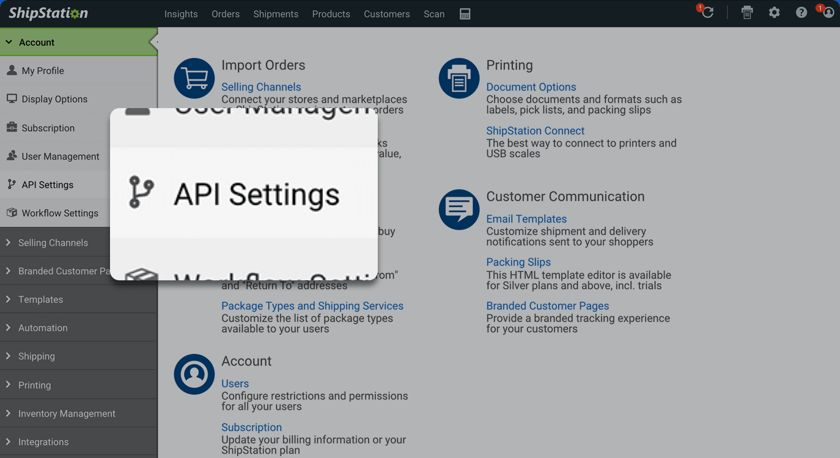The width and height of the screenshot is (840, 458).
Task: Click the Subscription briefcase icon
Action: coord(12,128)
